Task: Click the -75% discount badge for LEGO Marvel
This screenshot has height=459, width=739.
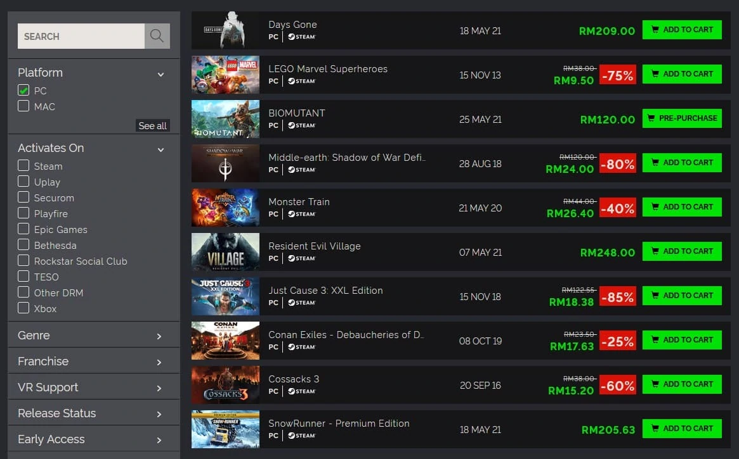Action: click(x=617, y=75)
